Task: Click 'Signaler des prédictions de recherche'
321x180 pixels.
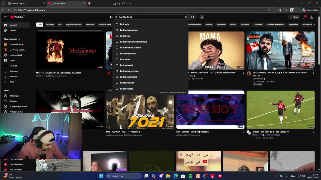Action: pyautogui.click(x=173, y=93)
